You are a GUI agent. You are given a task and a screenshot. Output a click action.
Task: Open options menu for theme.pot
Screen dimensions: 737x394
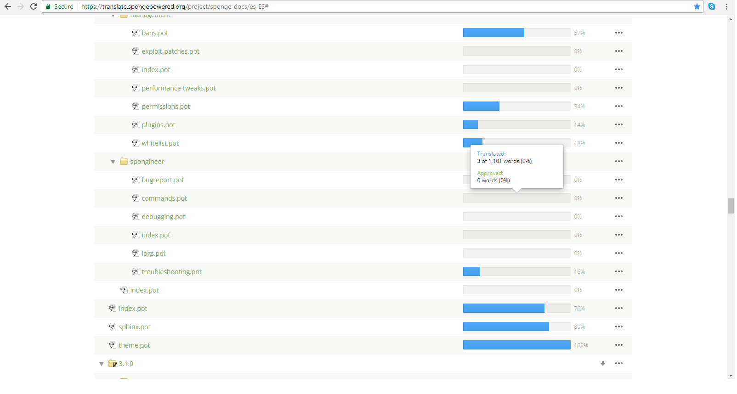pyautogui.click(x=619, y=345)
